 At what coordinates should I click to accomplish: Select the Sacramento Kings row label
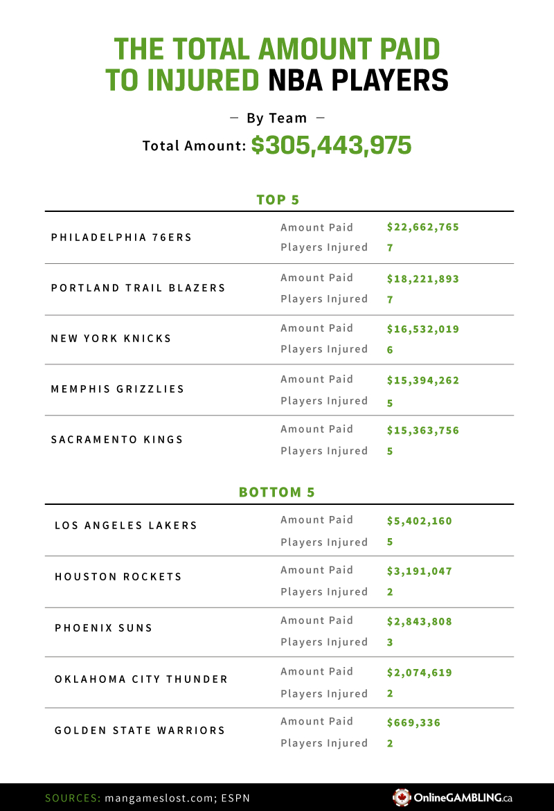click(117, 440)
